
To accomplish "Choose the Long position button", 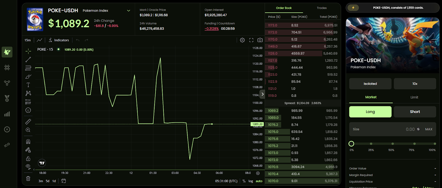I will 370,112.
